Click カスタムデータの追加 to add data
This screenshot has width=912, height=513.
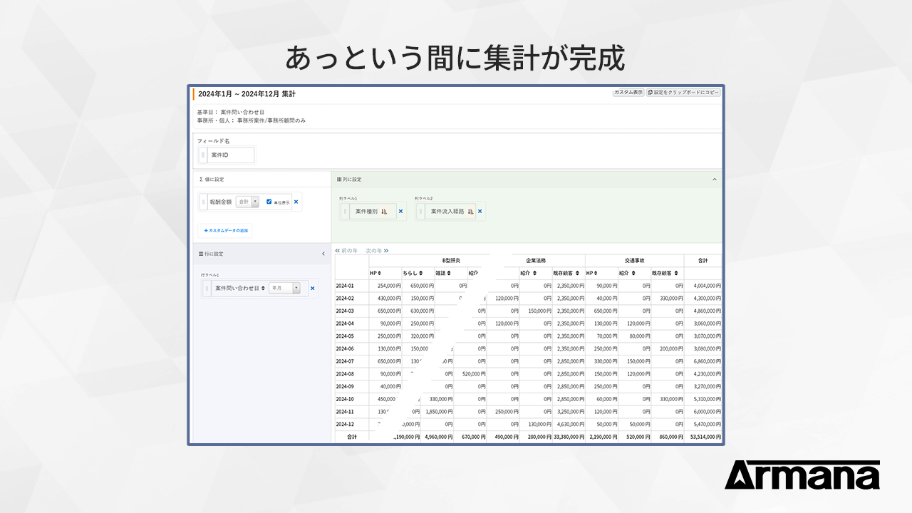[x=225, y=231]
